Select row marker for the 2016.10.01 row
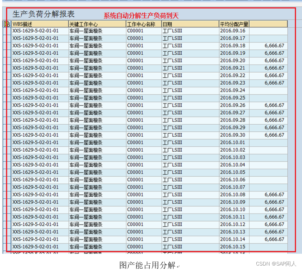Image resolution: width=302 pixels, height=270 pixels. click(x=7, y=142)
